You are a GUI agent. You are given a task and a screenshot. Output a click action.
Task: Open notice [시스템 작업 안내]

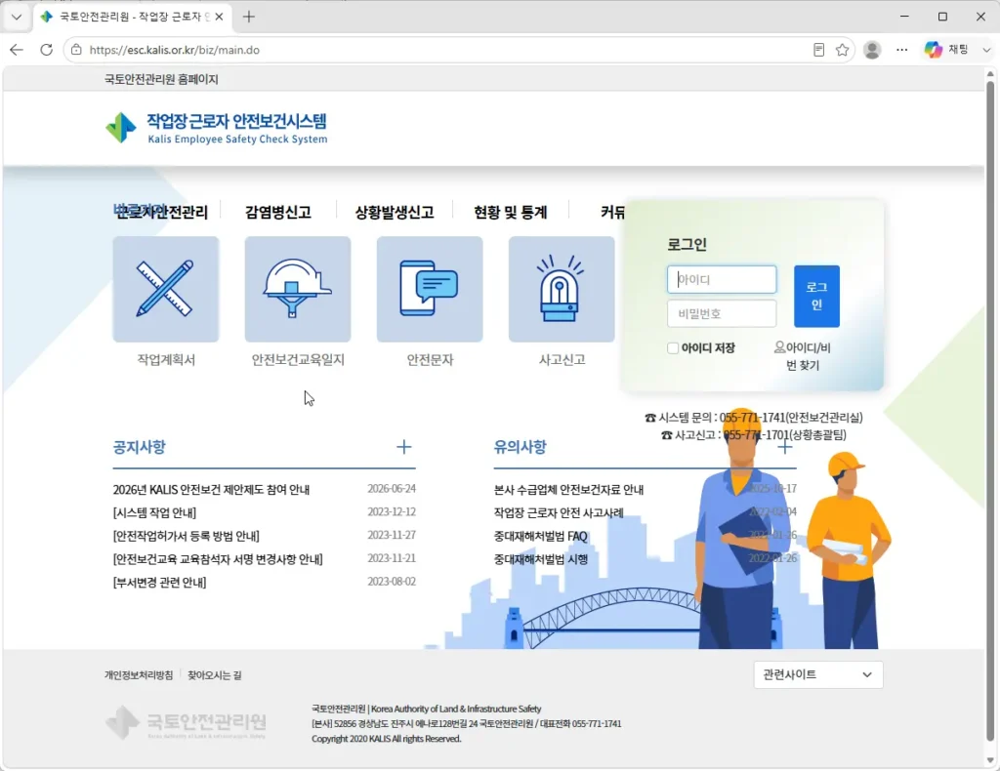click(x=154, y=513)
